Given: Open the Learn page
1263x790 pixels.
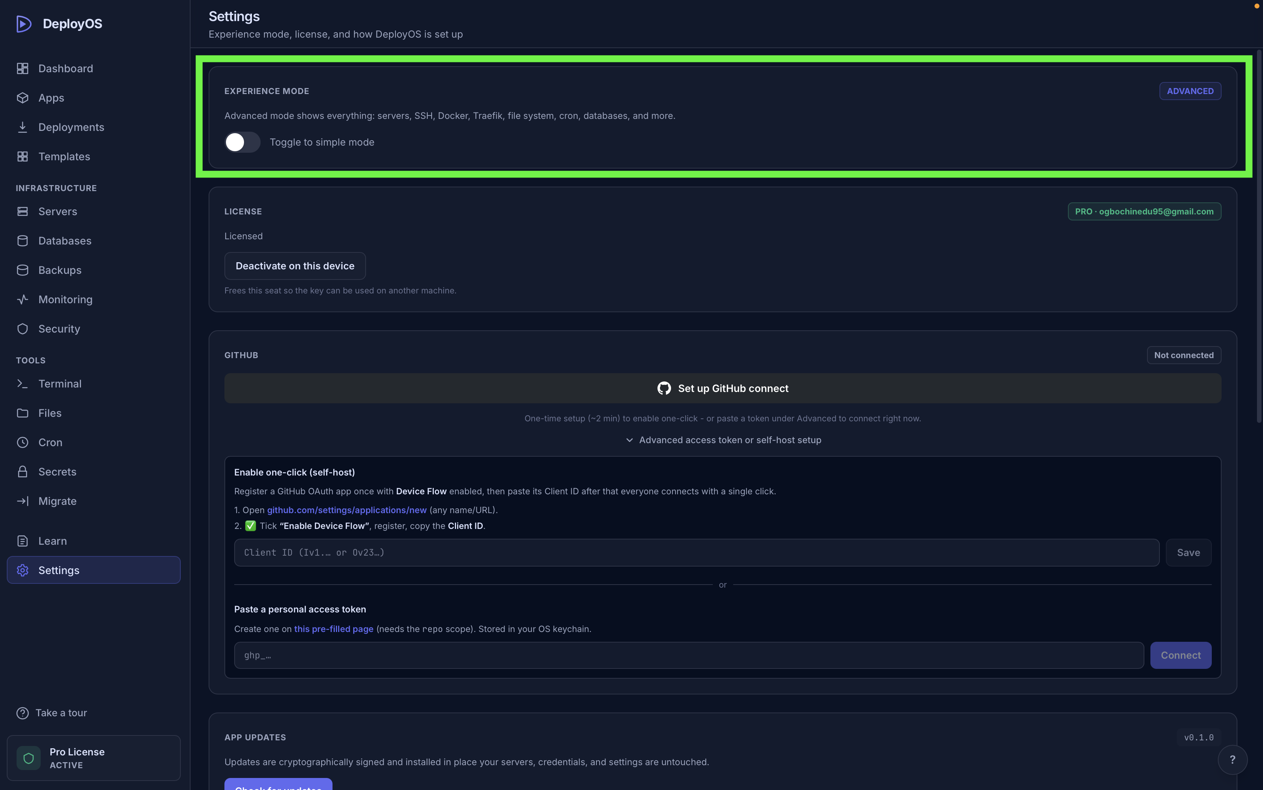Looking at the screenshot, I should (x=94, y=541).
